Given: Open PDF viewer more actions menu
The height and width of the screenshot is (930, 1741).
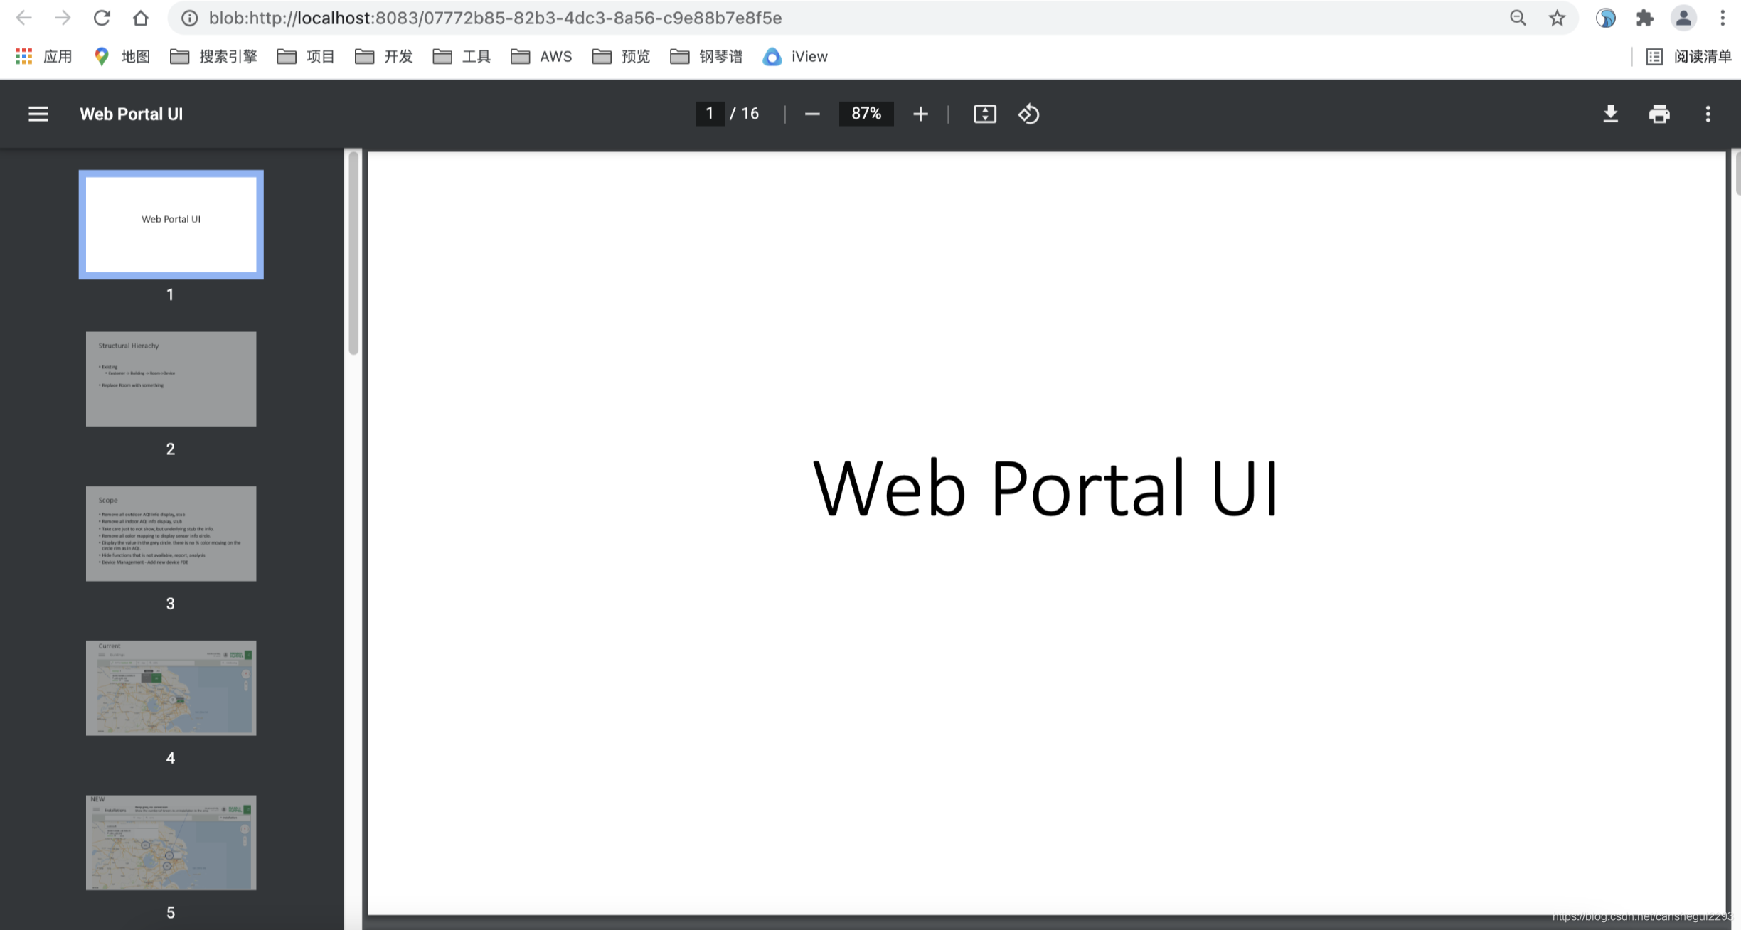Looking at the screenshot, I should tap(1708, 114).
